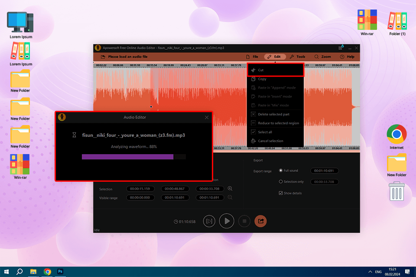The width and height of the screenshot is (416, 277).
Task: Click the load audio file icon
Action: click(x=103, y=57)
